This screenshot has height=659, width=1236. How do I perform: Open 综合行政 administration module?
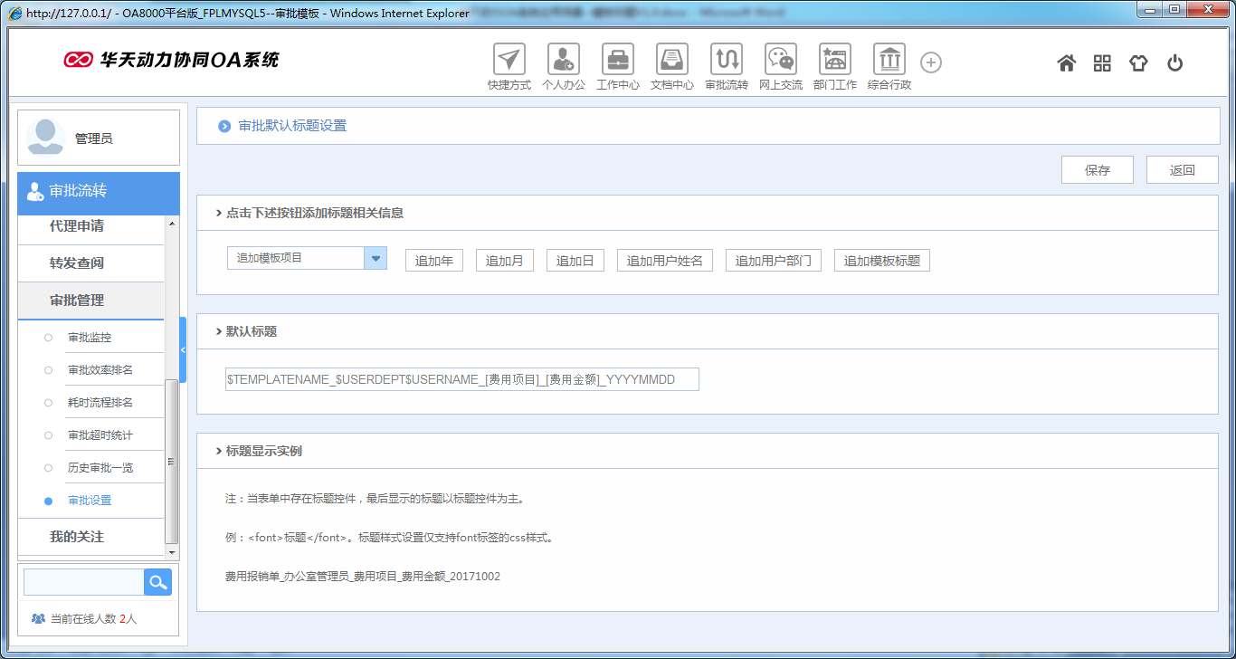pos(889,62)
